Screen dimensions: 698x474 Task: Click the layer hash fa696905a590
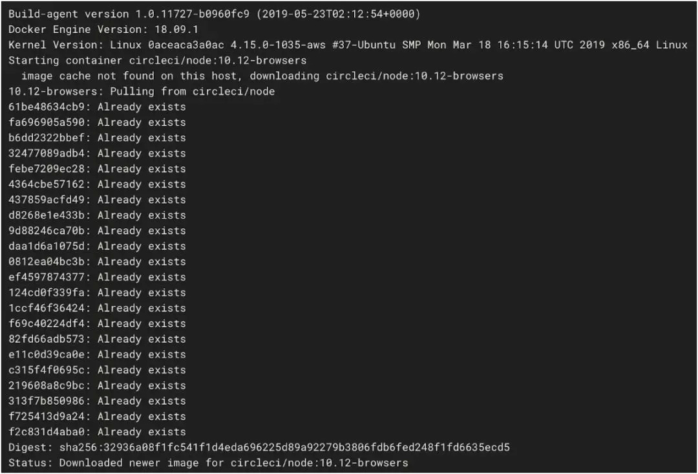coord(49,122)
